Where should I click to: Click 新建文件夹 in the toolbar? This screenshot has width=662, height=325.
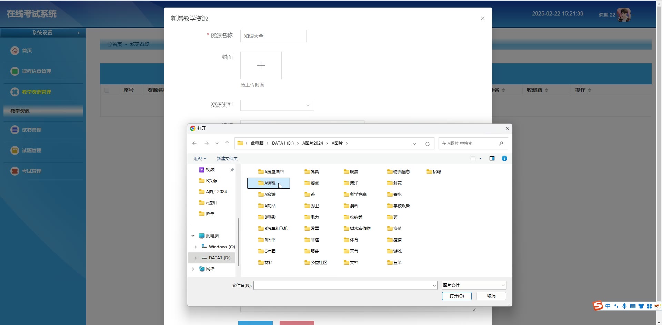pos(227,158)
